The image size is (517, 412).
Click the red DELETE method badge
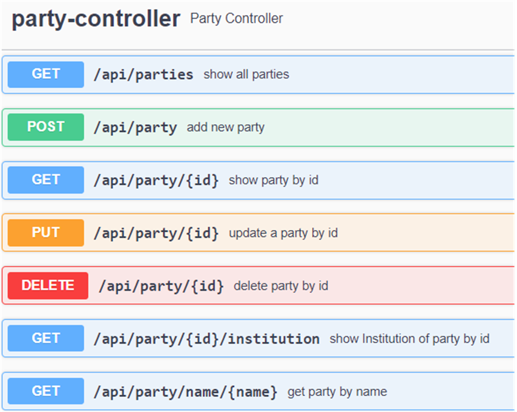point(48,286)
